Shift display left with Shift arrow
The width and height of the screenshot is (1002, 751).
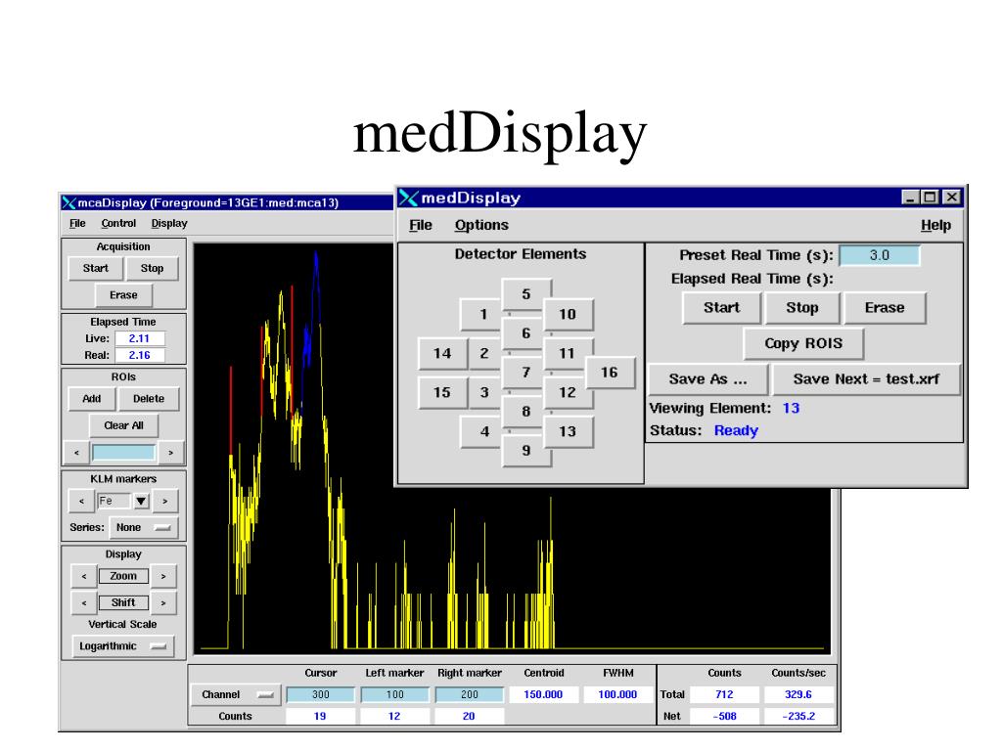[84, 602]
